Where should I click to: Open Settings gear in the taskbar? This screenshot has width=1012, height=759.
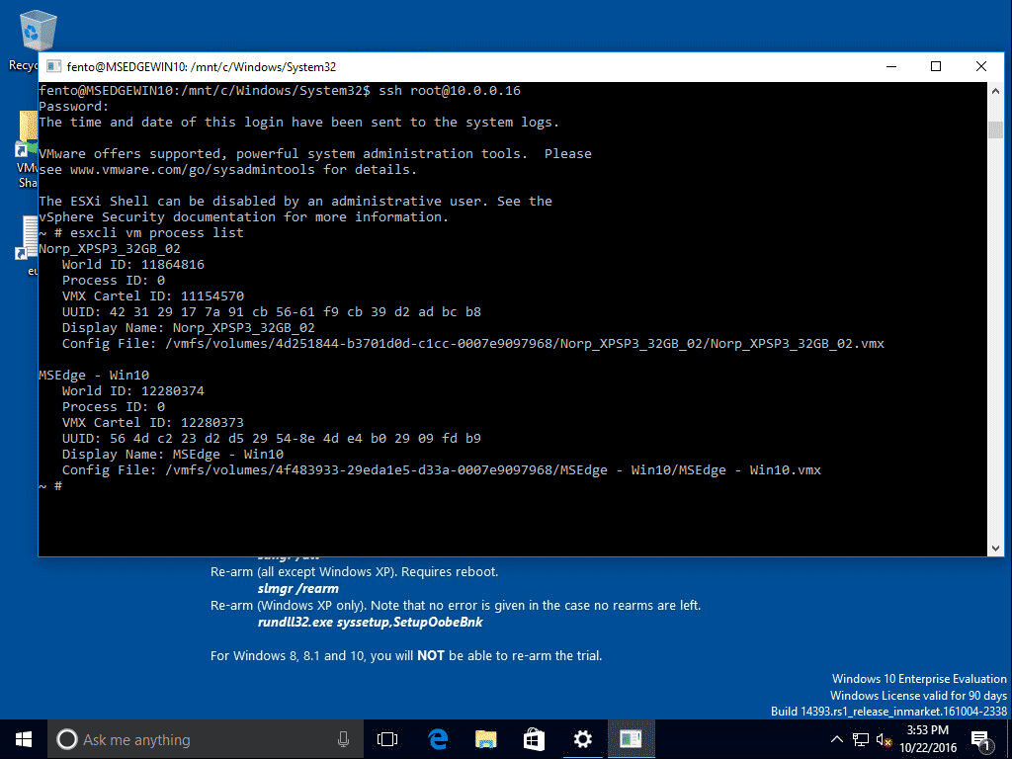[582, 739]
